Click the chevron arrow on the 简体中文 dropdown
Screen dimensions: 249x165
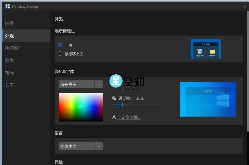pyautogui.click(x=99, y=146)
